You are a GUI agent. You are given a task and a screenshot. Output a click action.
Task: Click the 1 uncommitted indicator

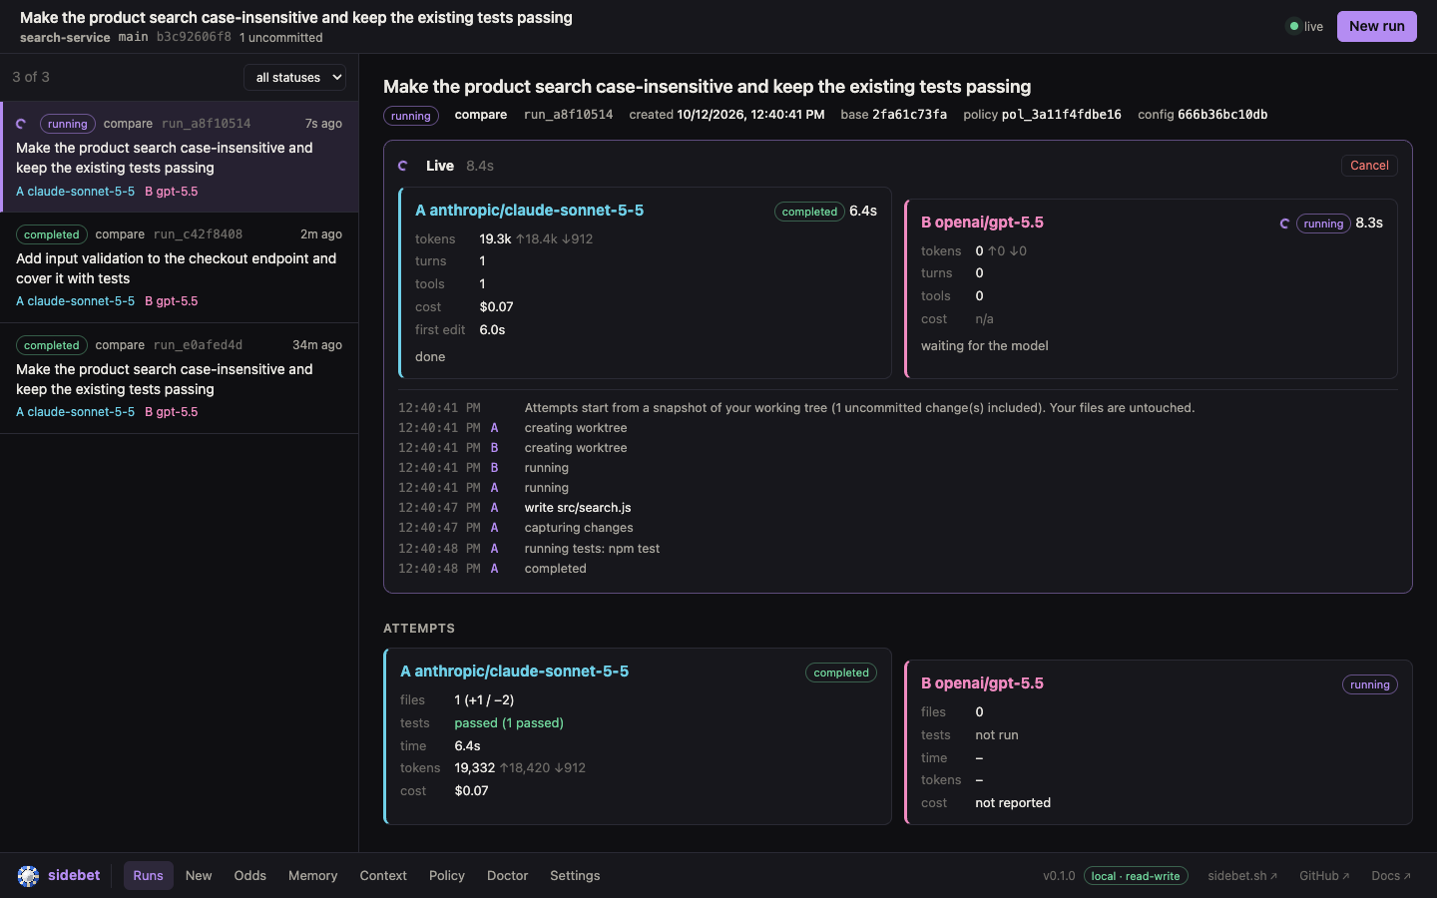[280, 38]
